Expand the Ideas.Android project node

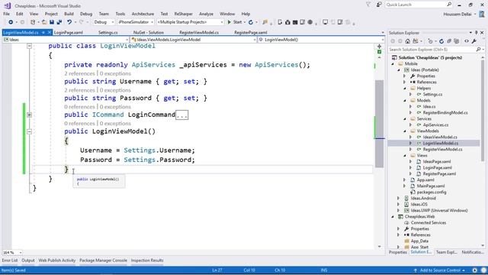[399, 199]
